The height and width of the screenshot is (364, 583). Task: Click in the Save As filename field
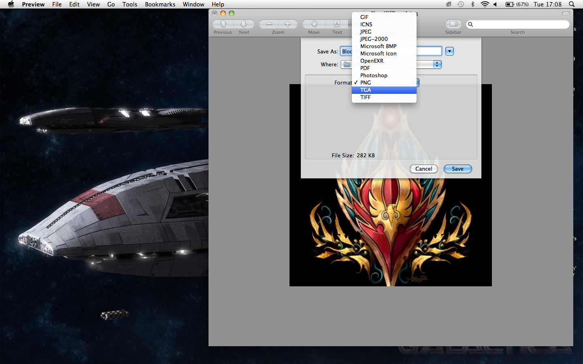tap(391, 51)
